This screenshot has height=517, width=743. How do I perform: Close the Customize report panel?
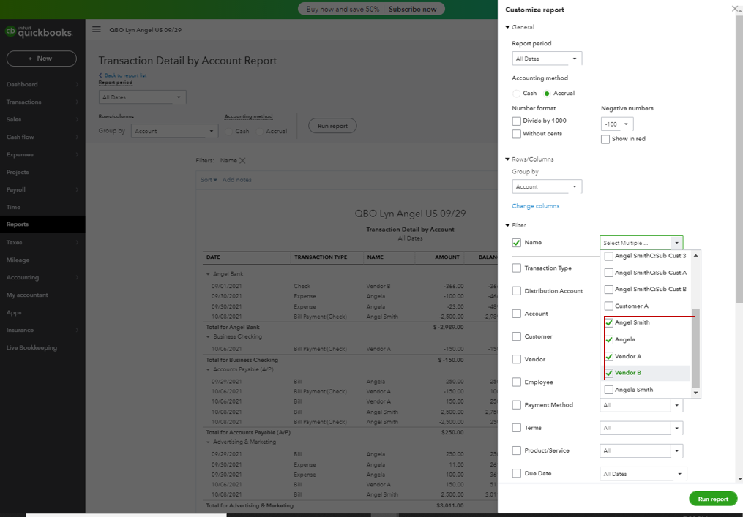[735, 9]
